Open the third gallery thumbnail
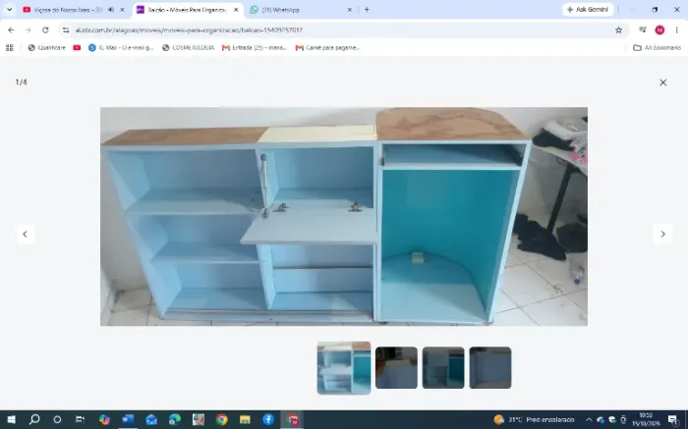Viewport: 688px width, 429px height. tap(443, 368)
